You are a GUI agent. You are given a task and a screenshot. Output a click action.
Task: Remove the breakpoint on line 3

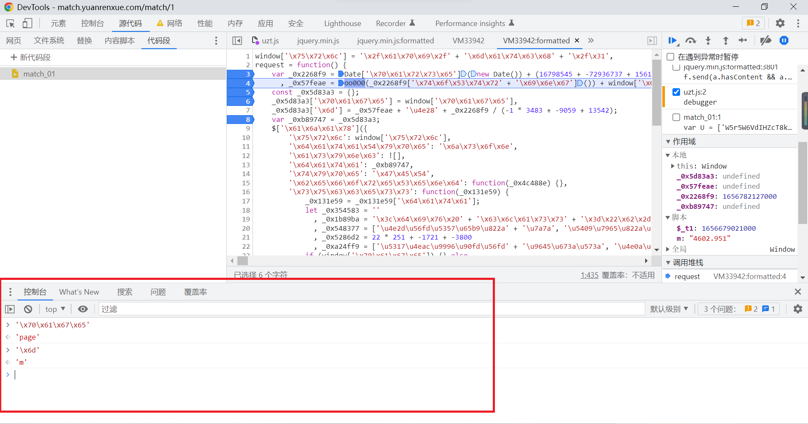pyautogui.click(x=247, y=74)
